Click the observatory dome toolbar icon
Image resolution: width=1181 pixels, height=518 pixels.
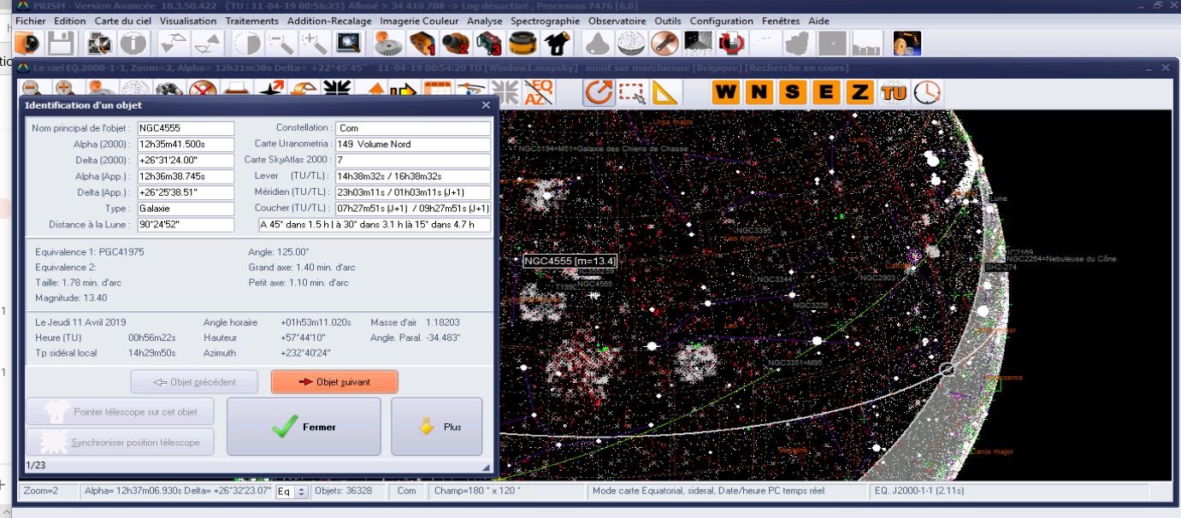point(596,43)
